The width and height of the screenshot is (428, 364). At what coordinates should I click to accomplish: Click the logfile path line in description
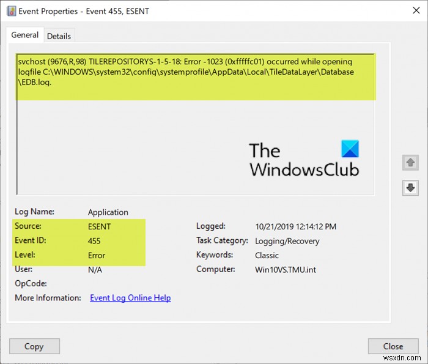click(x=186, y=72)
